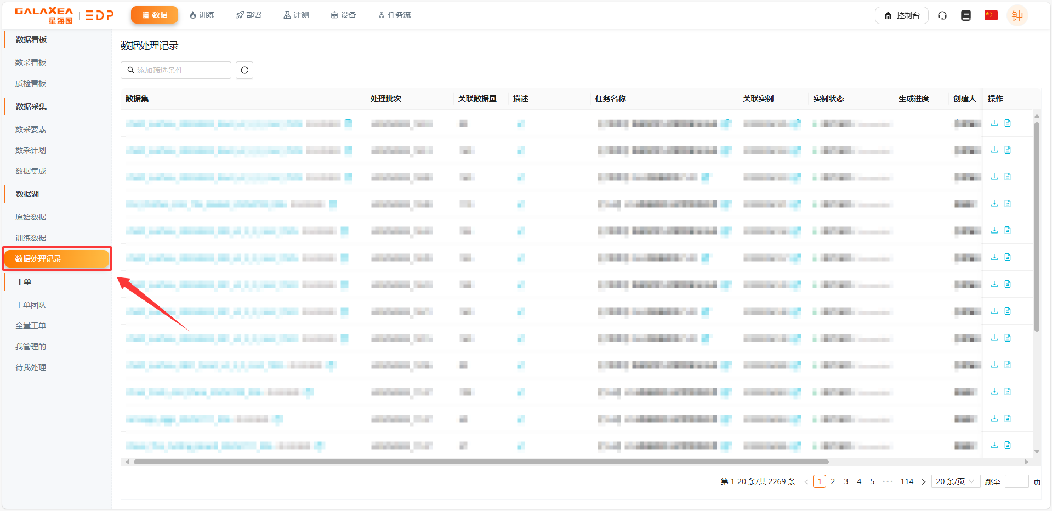
Task: Go to next page with the right arrow
Action: pyautogui.click(x=924, y=481)
